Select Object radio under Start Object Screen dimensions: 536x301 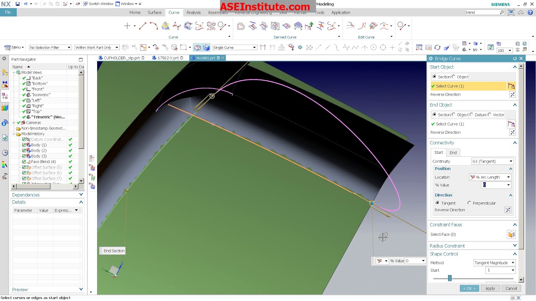pos(454,77)
